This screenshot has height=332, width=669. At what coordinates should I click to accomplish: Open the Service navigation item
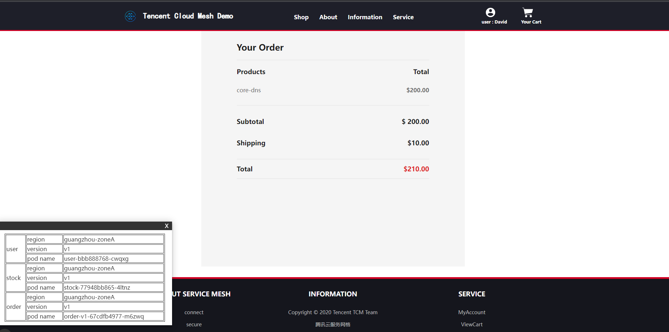pos(403,17)
